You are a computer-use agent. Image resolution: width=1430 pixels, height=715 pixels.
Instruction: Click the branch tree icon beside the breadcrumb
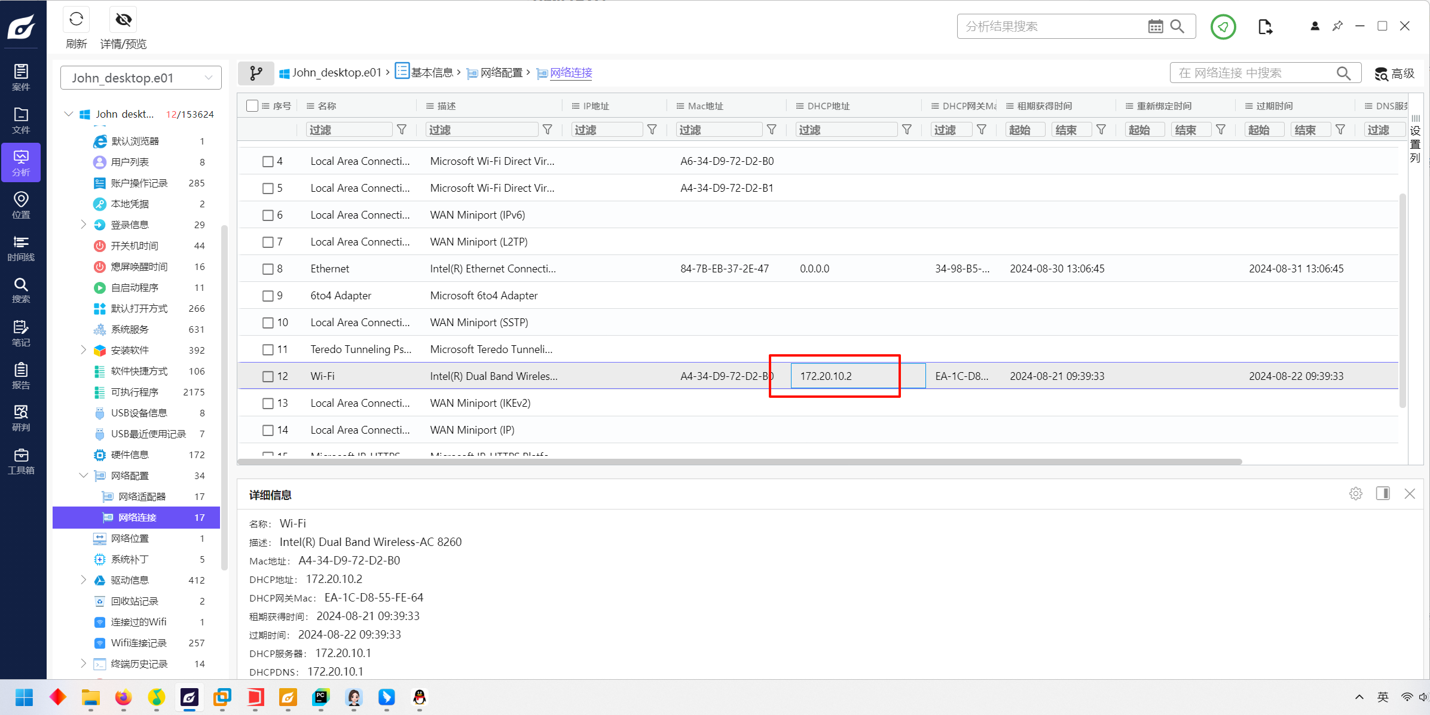click(x=256, y=73)
